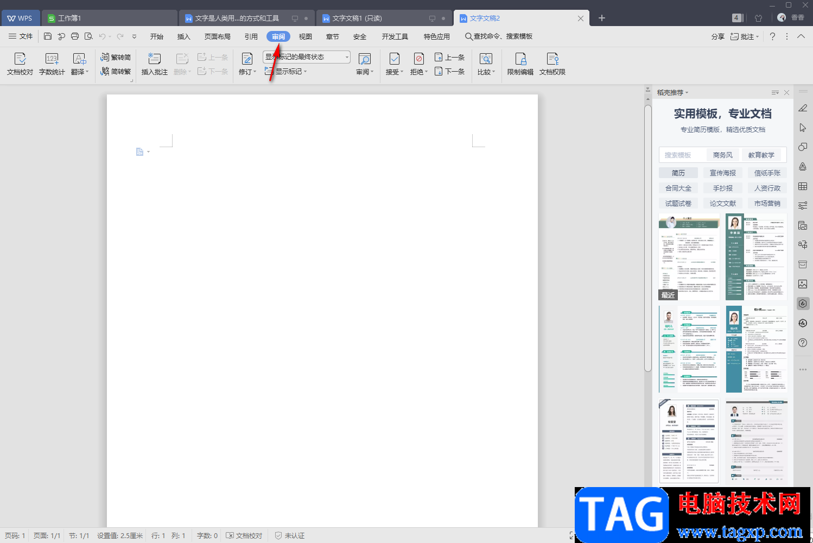Select the 教育教学 template tag
The height and width of the screenshot is (543, 813).
(x=761, y=155)
